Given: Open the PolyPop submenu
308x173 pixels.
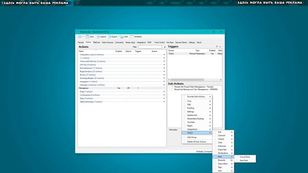Looking at the screenshot, I should coord(197,108).
